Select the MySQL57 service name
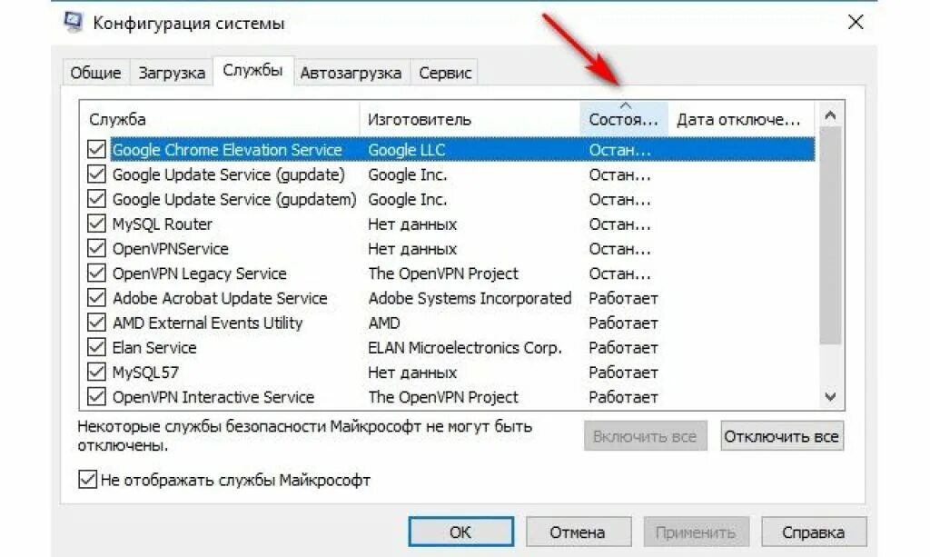930x557 pixels. (x=145, y=373)
